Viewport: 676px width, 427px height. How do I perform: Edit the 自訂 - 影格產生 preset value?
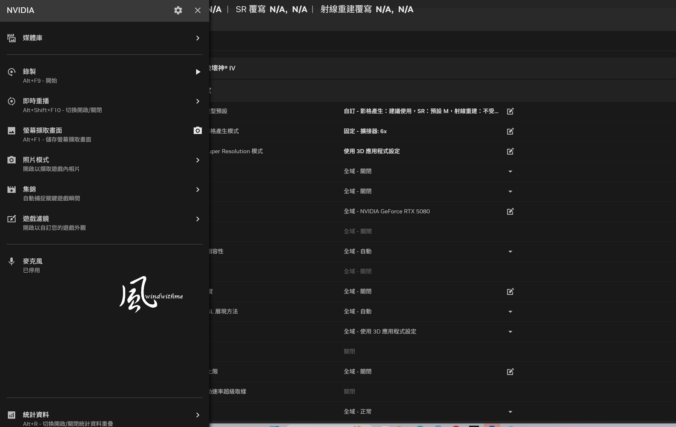[x=510, y=111]
